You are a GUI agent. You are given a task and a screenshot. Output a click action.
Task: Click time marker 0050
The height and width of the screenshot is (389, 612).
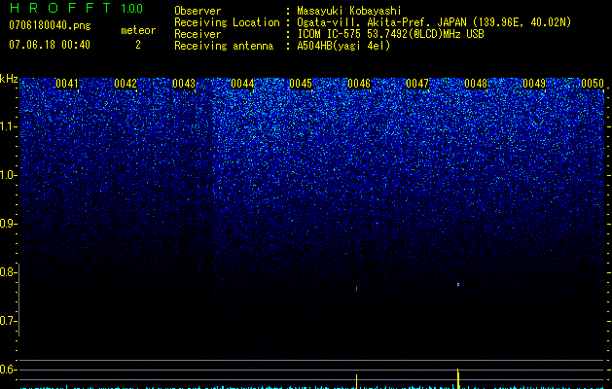(x=593, y=84)
